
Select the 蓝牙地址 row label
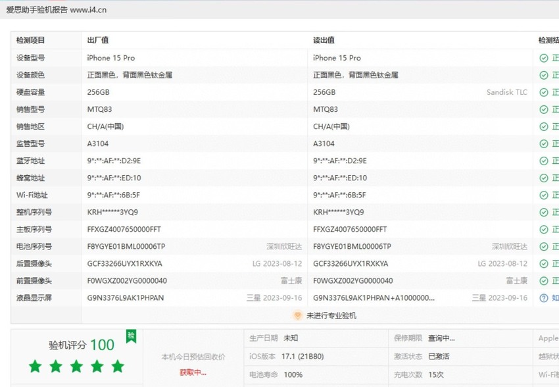[x=30, y=161]
